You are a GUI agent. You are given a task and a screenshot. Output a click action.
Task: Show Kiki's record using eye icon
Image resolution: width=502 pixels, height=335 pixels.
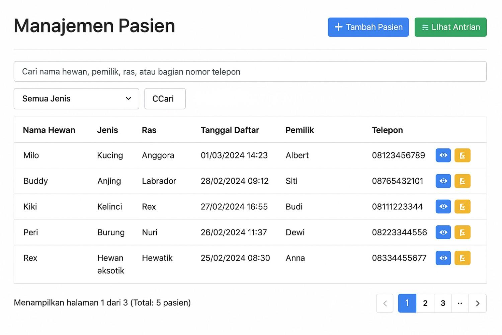[x=443, y=206]
